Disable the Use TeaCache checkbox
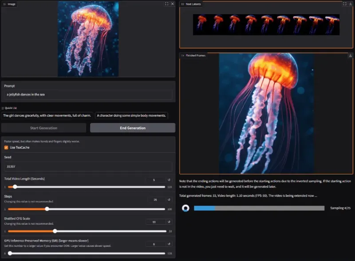 (x=6, y=147)
